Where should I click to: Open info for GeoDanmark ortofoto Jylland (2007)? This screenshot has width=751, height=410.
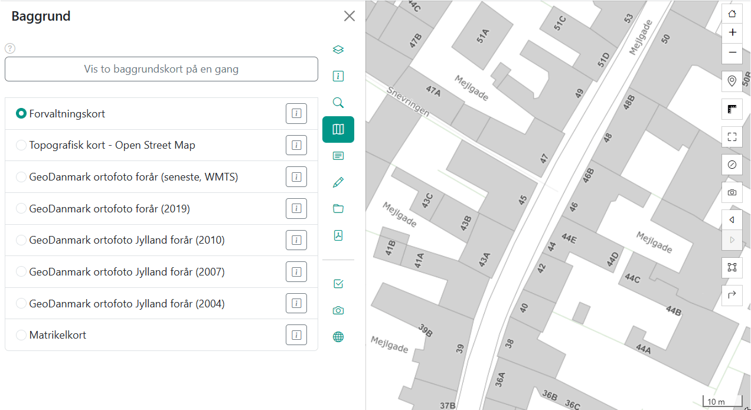click(x=296, y=272)
